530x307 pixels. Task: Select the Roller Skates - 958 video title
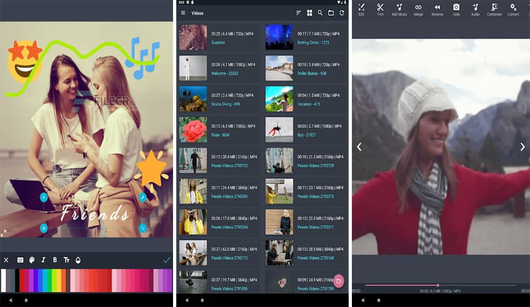(312, 74)
